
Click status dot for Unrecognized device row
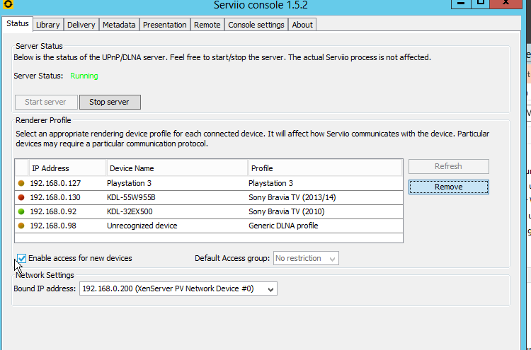click(22, 226)
